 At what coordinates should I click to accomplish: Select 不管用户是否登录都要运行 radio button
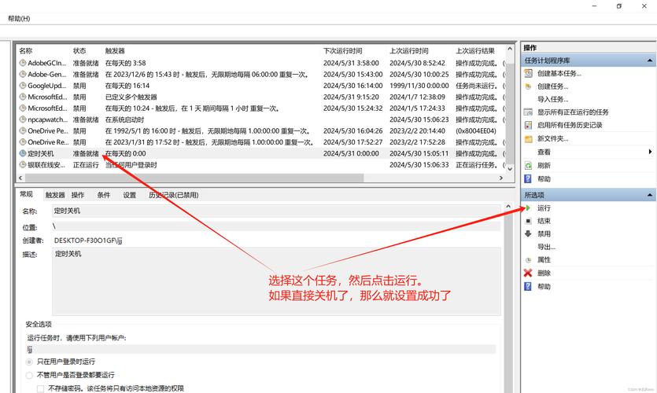click(29, 375)
